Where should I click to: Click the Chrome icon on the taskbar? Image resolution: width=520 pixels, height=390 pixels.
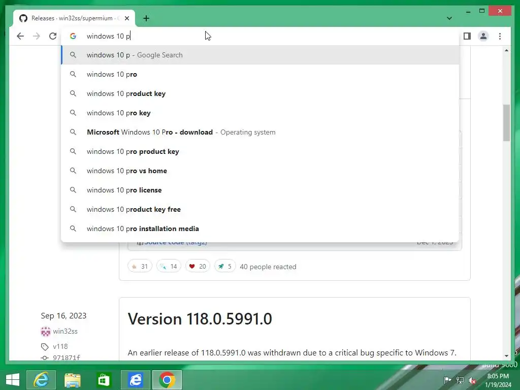[167, 380]
